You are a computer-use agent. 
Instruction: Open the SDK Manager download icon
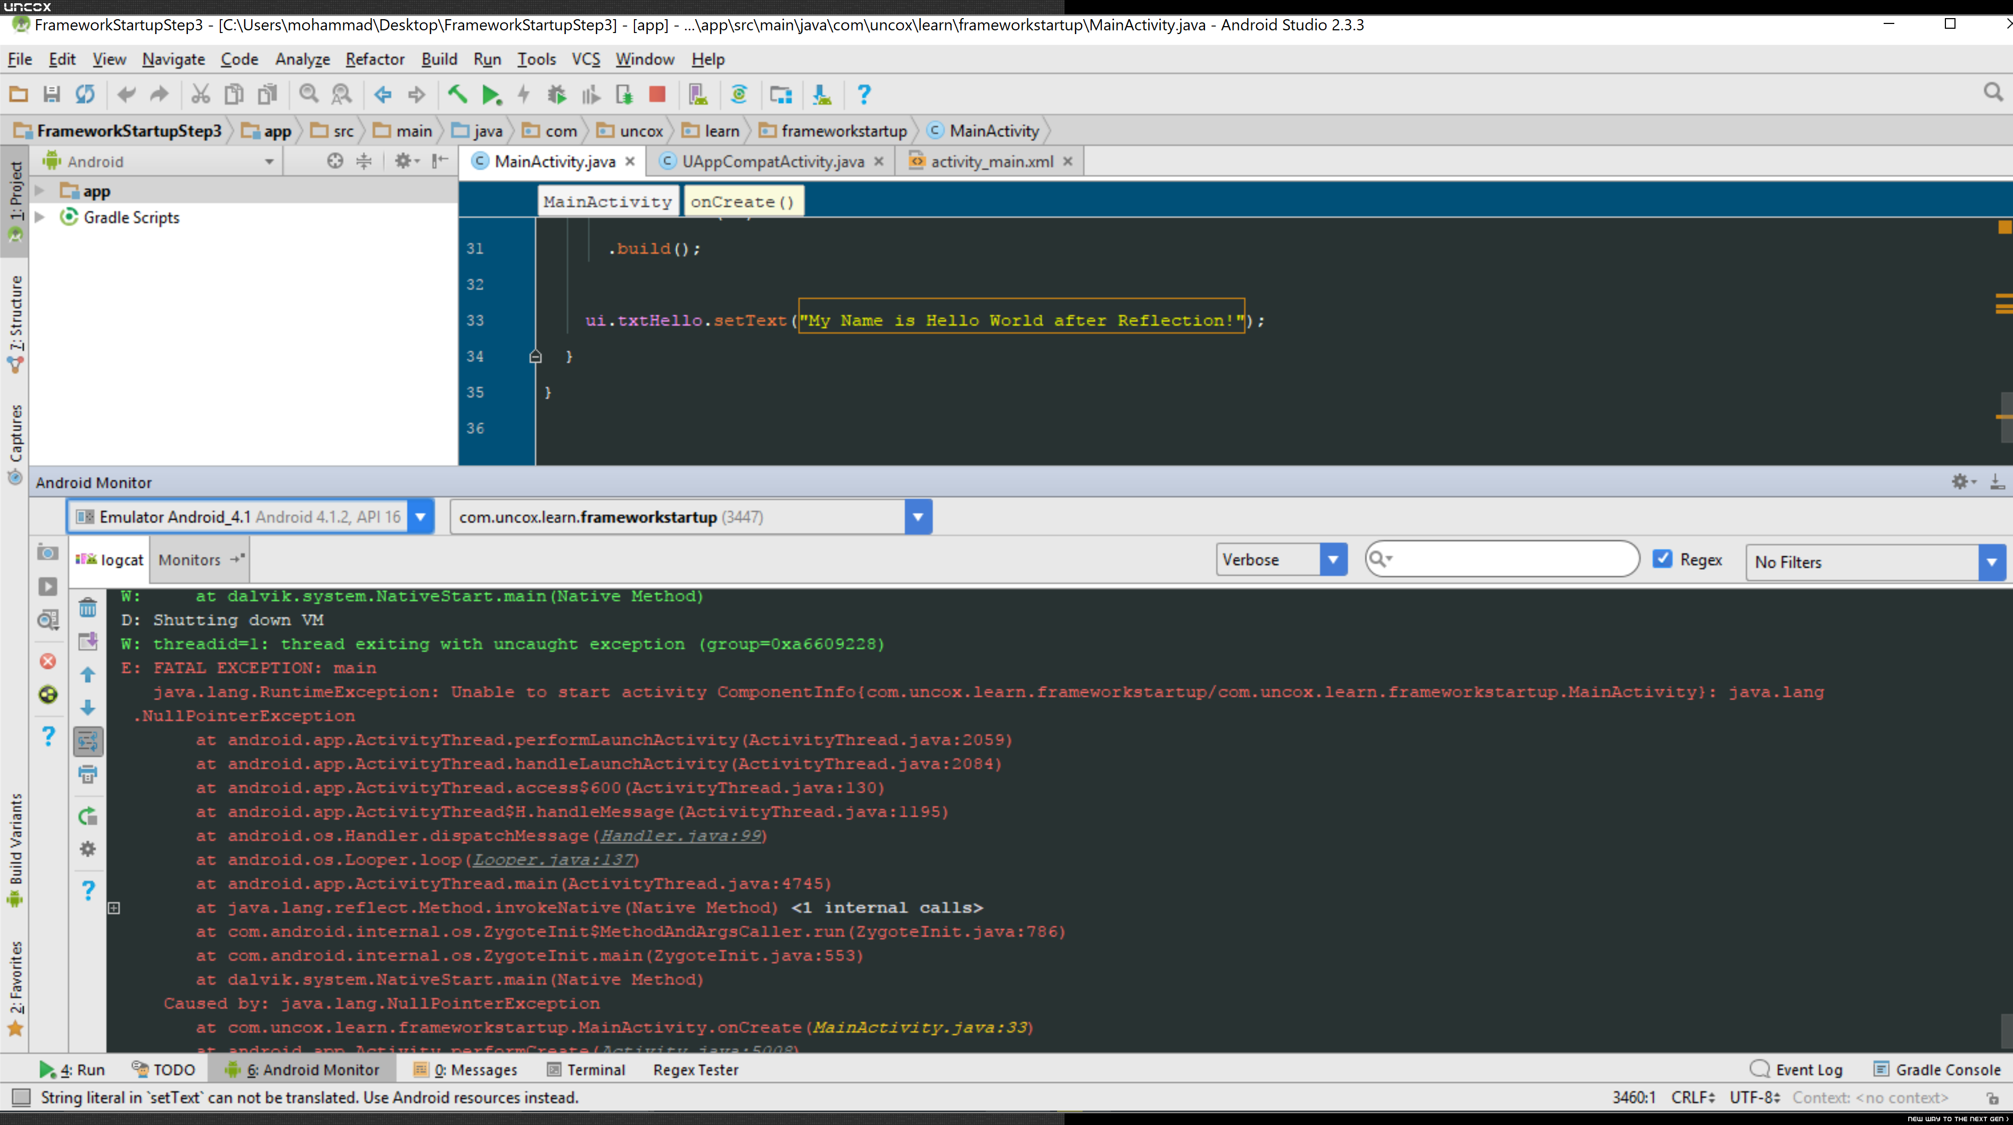822,95
